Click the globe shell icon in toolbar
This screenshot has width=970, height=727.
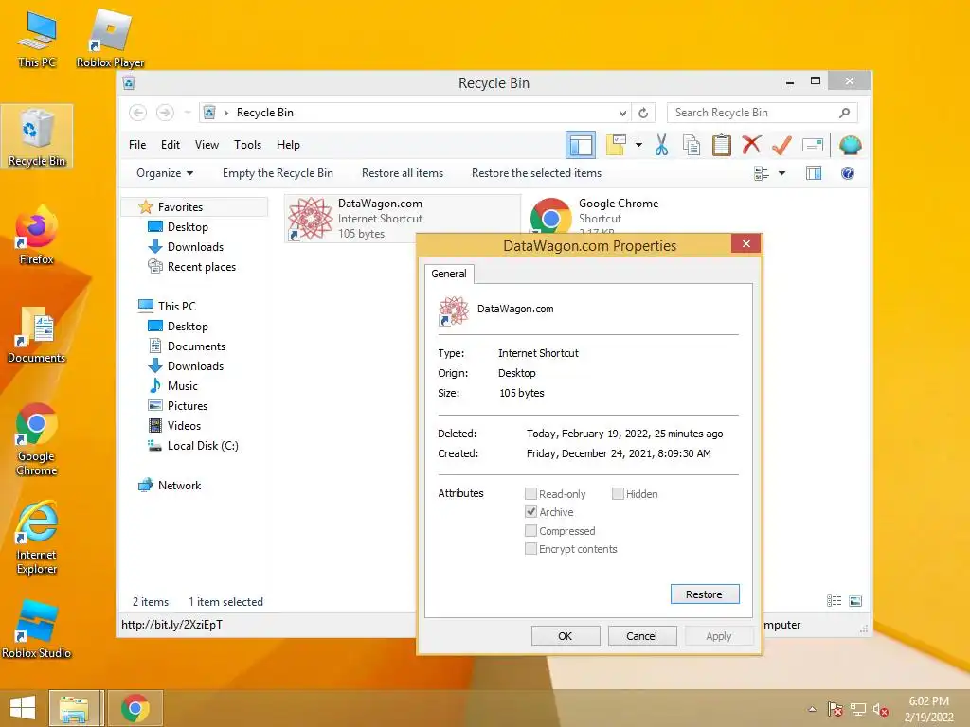click(x=851, y=145)
